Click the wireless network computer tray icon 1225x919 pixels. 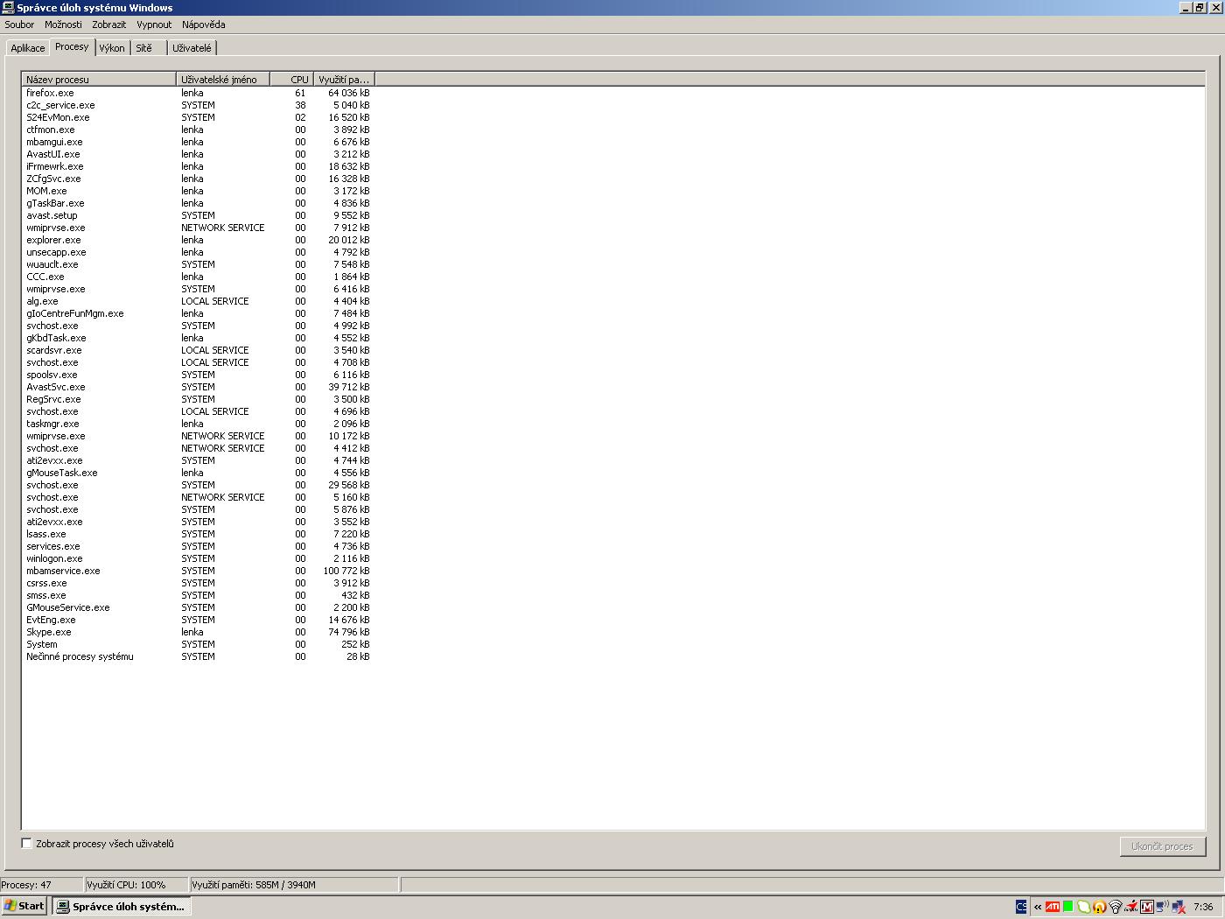coord(1163,907)
